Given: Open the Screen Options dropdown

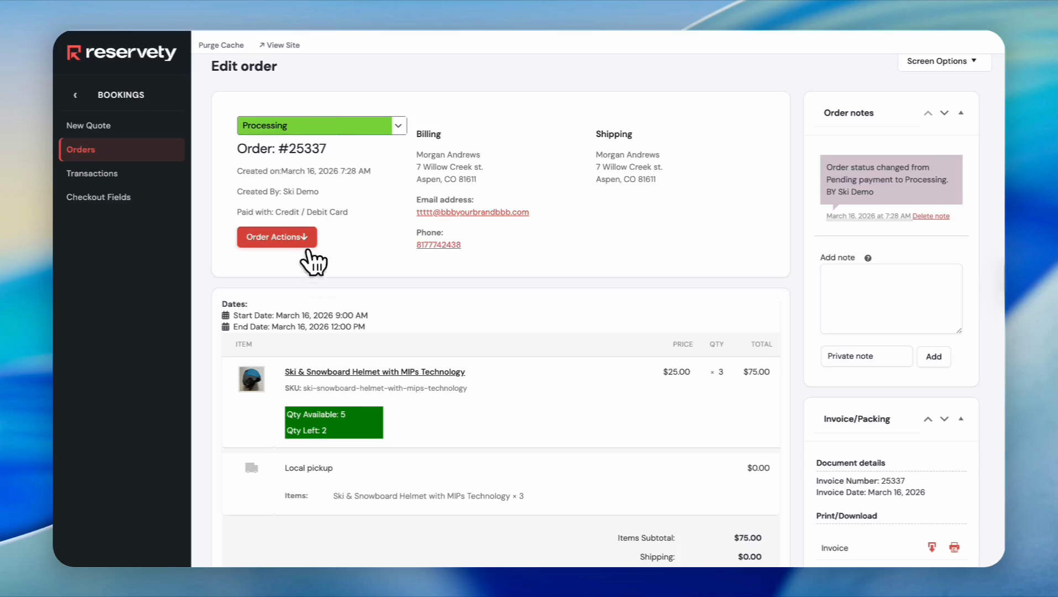Looking at the screenshot, I should tap(941, 61).
